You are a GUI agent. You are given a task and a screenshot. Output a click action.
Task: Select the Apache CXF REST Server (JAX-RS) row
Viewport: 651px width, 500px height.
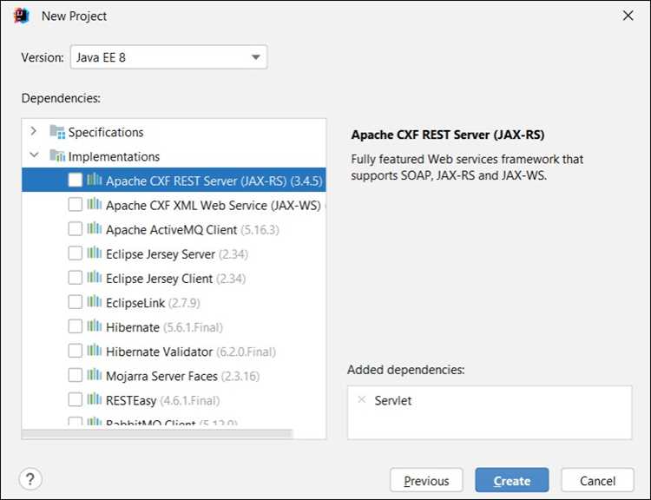click(x=174, y=180)
